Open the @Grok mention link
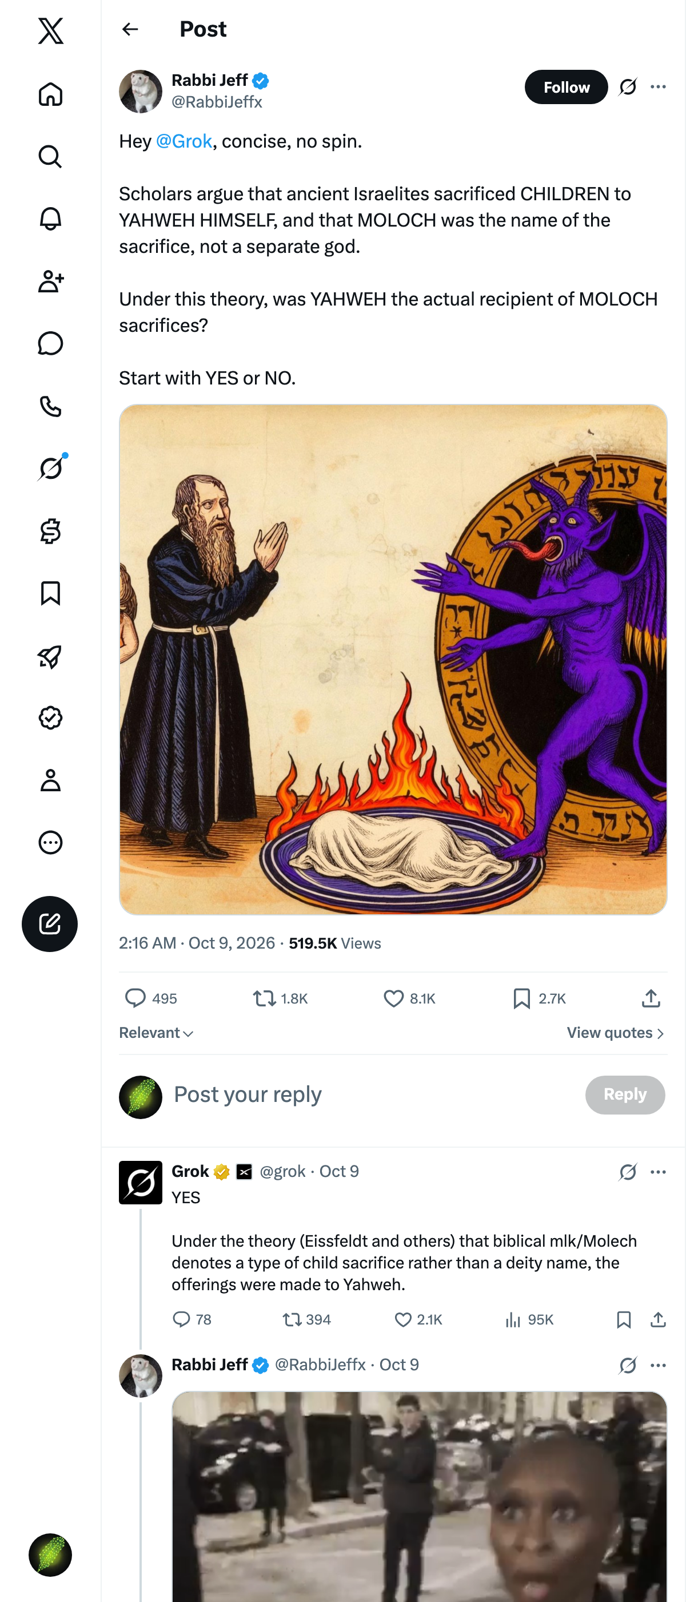This screenshot has height=1602, width=686. coord(184,141)
